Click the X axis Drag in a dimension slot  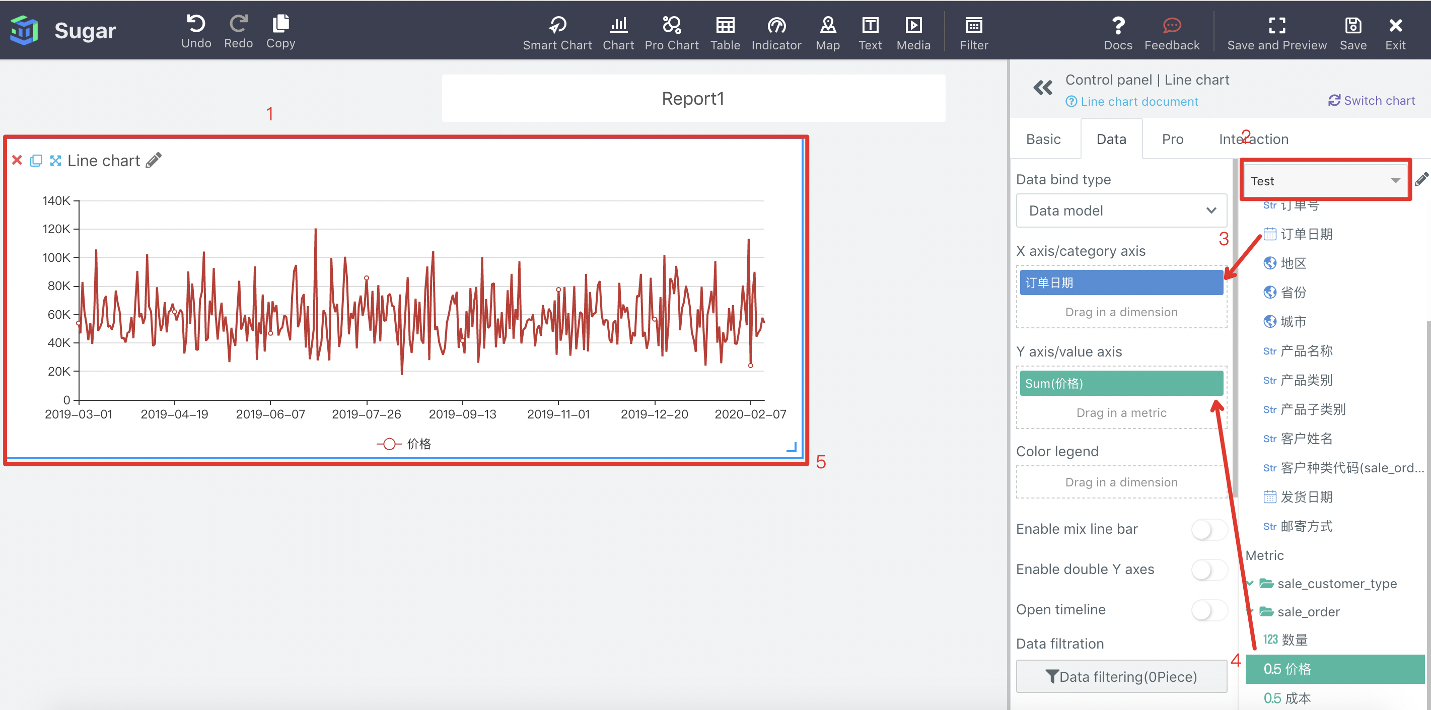coord(1121,312)
